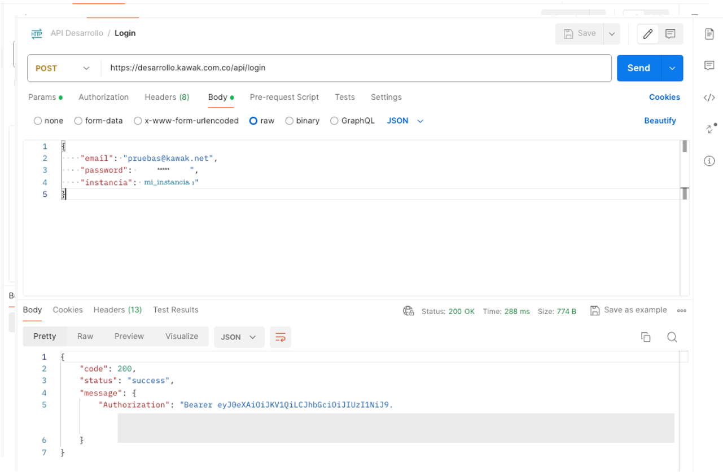The width and height of the screenshot is (723, 472).
Task: Open the POST method dropdown
Action: click(x=63, y=68)
